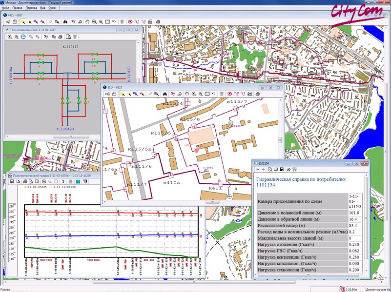This screenshot has height=292, width=391.
Task: Save the piezometric graph with the floppy icon
Action: pos(12,181)
